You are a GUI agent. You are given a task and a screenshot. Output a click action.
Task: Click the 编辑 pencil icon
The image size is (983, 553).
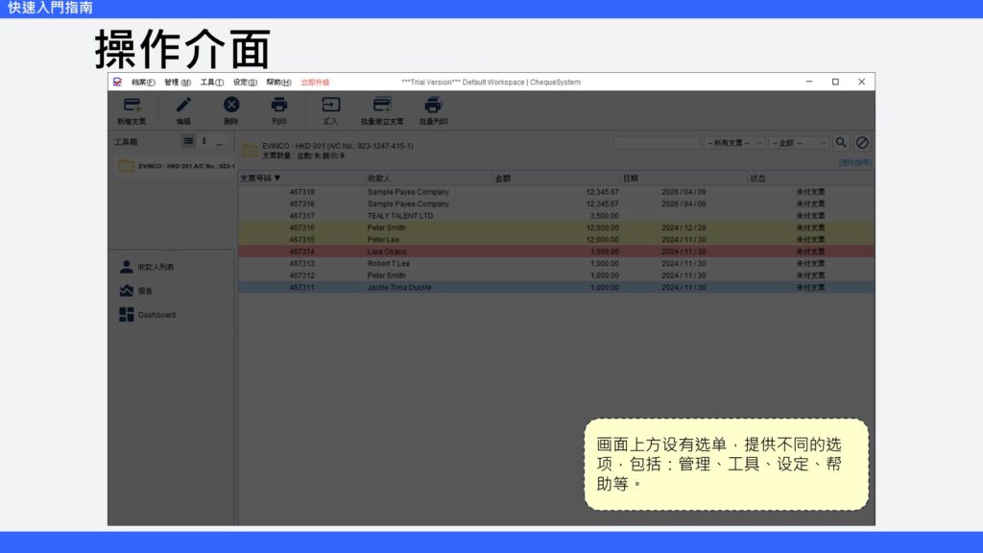tap(183, 105)
